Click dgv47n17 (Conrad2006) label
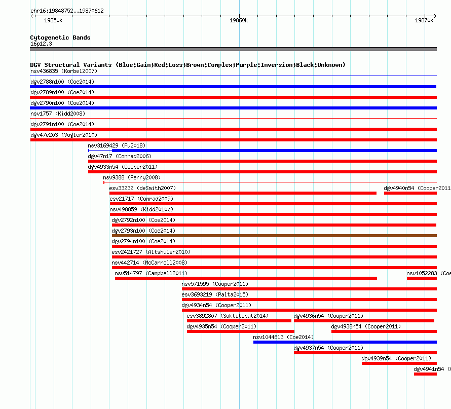Viewport: 451px width, 409px height. tap(120, 156)
